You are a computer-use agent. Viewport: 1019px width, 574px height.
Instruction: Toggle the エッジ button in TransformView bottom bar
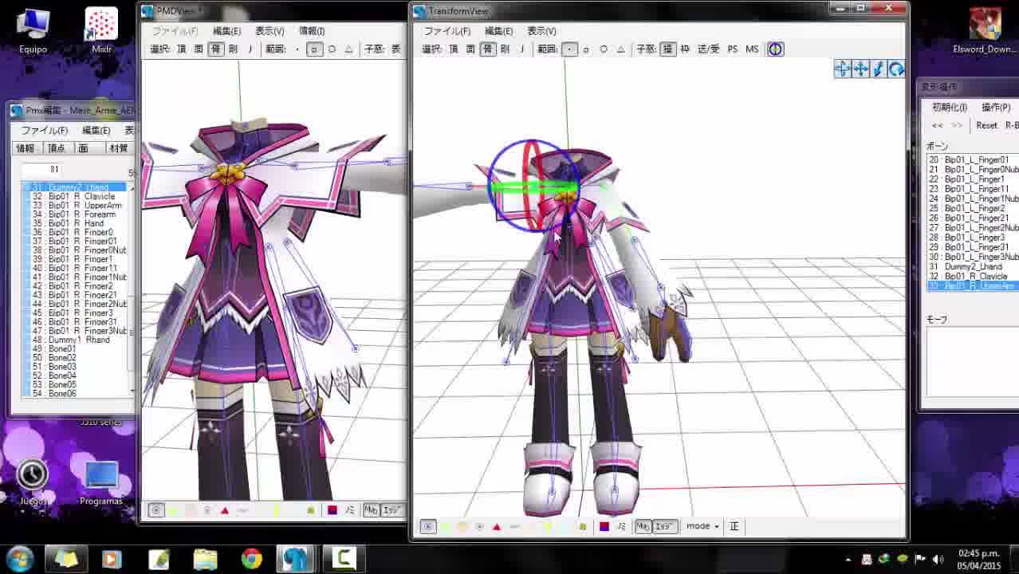[x=665, y=526]
